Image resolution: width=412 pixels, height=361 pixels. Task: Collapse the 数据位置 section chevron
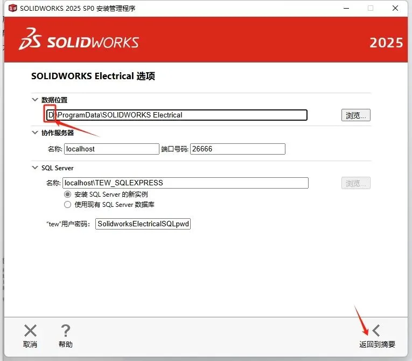point(35,100)
